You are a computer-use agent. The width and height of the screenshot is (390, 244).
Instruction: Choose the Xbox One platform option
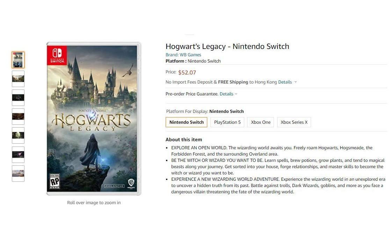pyautogui.click(x=260, y=122)
